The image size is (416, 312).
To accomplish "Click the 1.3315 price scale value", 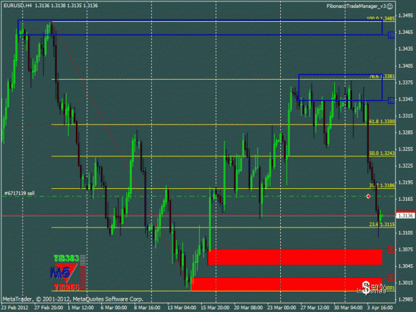I will coord(405,116).
